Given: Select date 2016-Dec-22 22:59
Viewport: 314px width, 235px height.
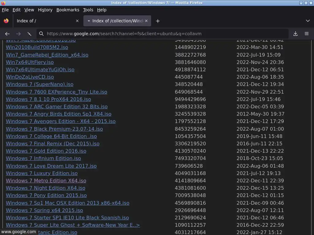Looking at the screenshot, I should [260, 225].
